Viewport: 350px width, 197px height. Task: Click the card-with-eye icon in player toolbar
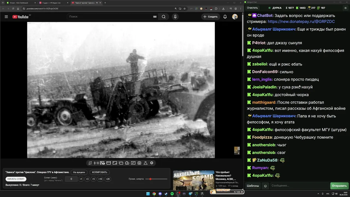102,163
